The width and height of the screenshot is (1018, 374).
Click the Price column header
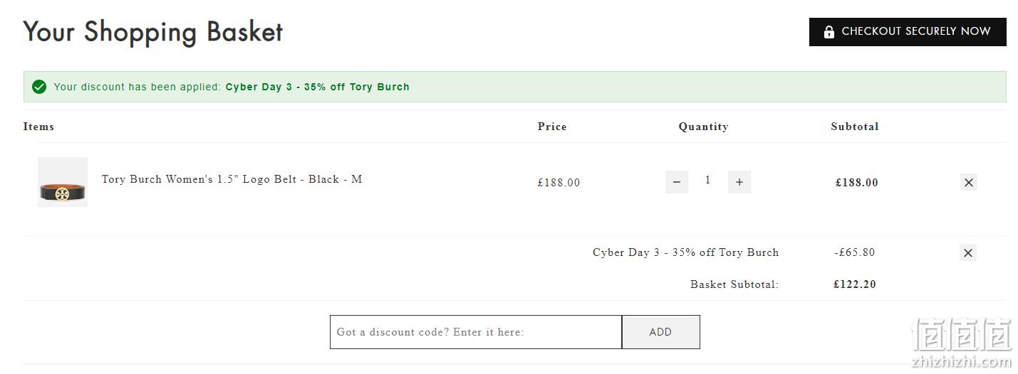pos(552,127)
